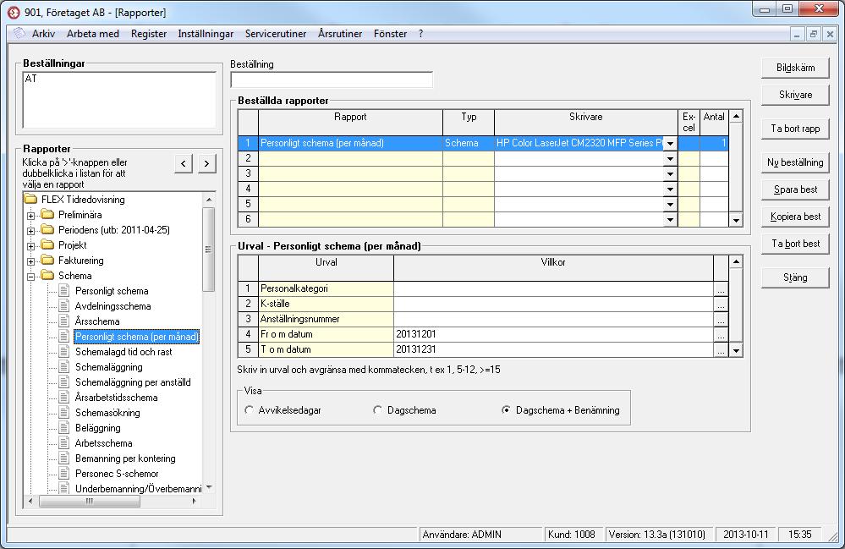Click the vertical scrollbar thumb of the report tree
Image resolution: width=845 pixels, height=549 pixels.
pos(209,249)
